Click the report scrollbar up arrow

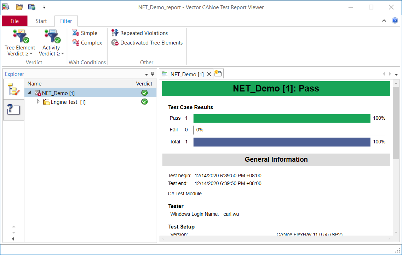click(x=396, y=84)
